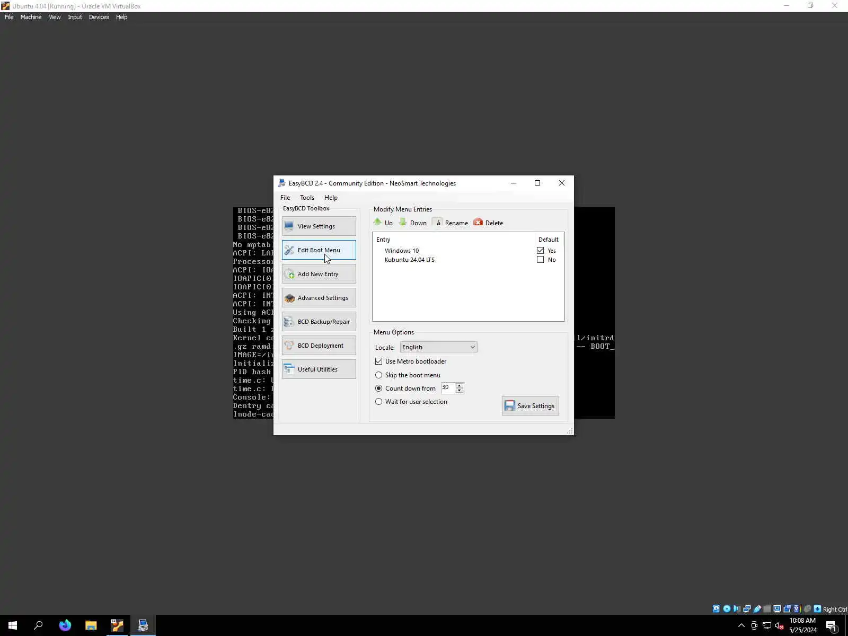Click the Default column header
This screenshot has height=636, width=848.
click(549, 240)
